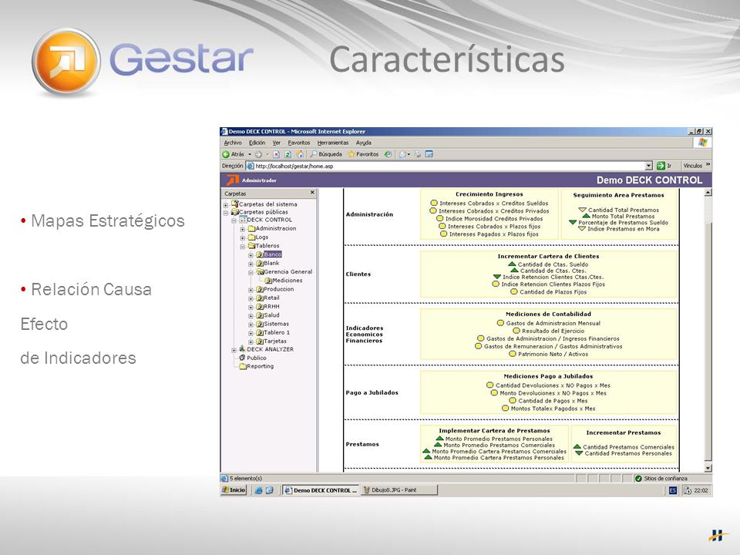The width and height of the screenshot is (740, 555).
Task: Click the Vínculos links toolbar label
Action: click(x=693, y=166)
